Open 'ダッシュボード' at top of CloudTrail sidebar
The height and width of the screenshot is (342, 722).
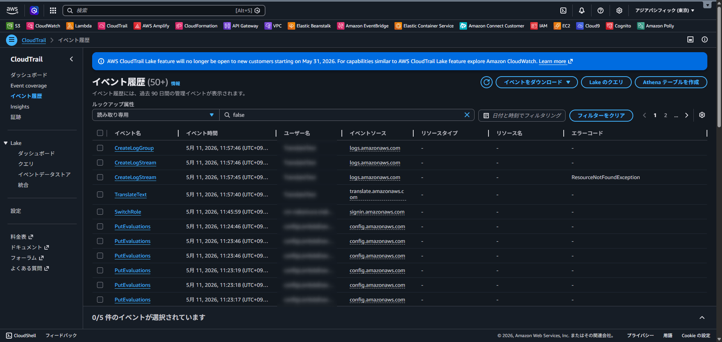(29, 75)
